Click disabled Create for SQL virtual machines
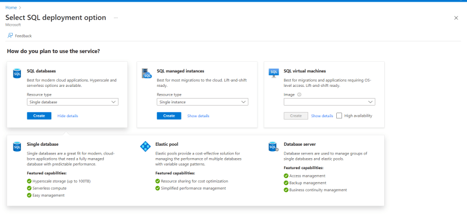This screenshot has height=217, width=467. tap(296, 116)
